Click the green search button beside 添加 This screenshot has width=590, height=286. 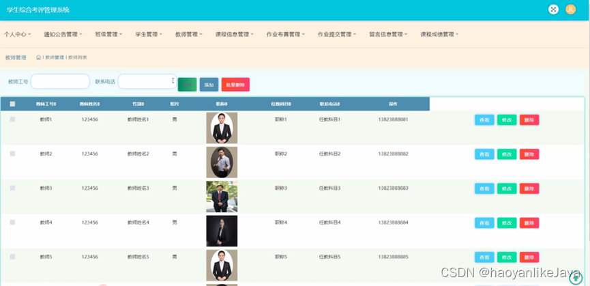pos(188,85)
